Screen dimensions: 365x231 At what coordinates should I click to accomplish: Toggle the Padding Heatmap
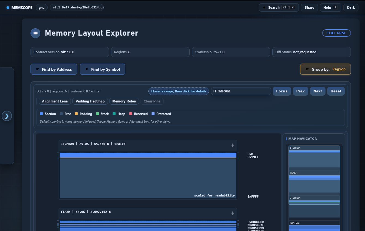(90, 101)
